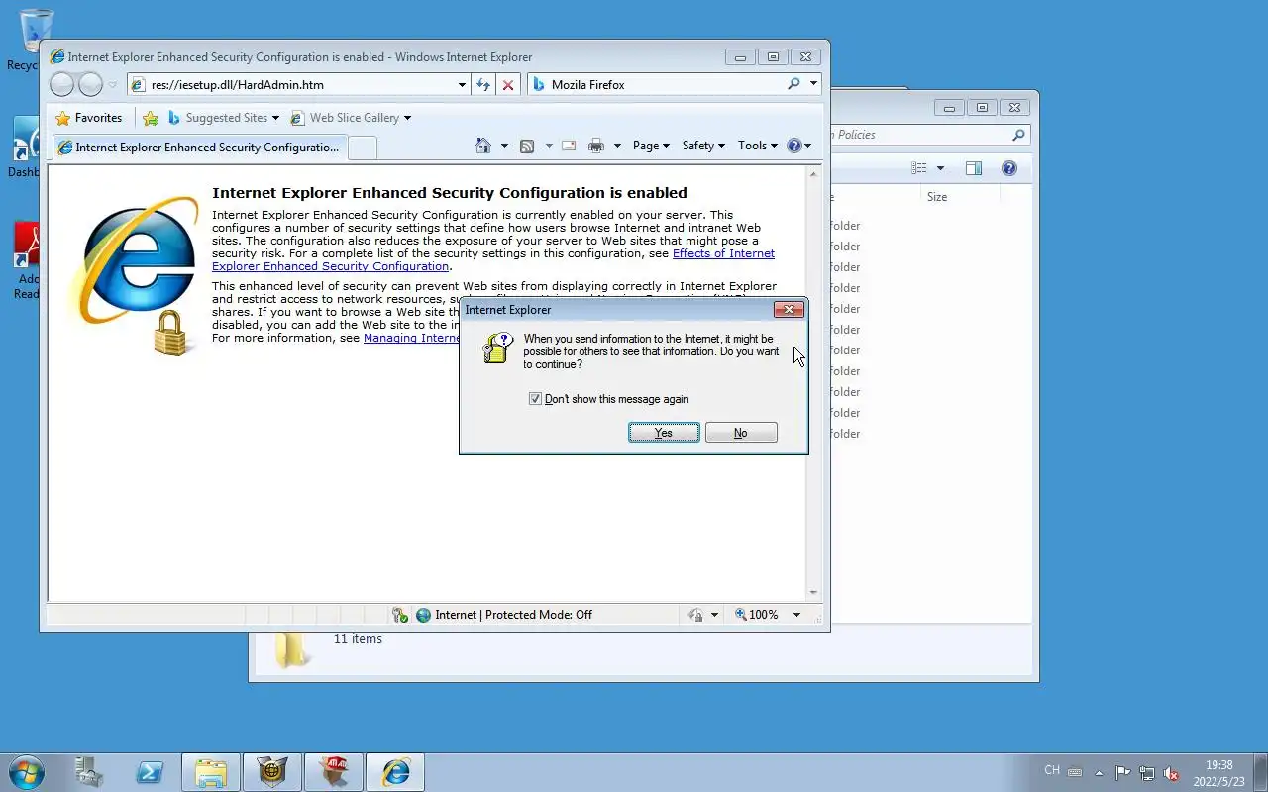Select the Internet Explorer Enhanced Security Configuration tab
Viewport: 1268px width, 792px height.
tap(199, 148)
